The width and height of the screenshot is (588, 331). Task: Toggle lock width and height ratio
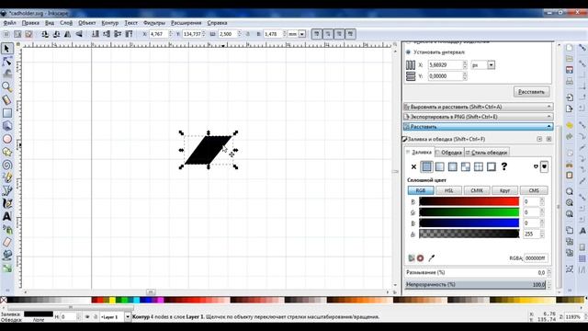coord(247,34)
